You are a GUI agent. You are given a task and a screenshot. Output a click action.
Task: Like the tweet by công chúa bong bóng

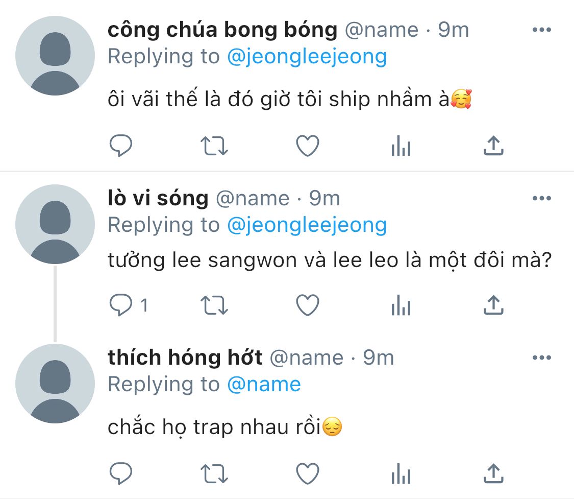click(308, 147)
